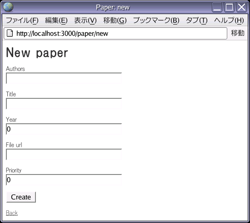Click the URL address field
The width and height of the screenshot is (250, 223).
point(115,34)
